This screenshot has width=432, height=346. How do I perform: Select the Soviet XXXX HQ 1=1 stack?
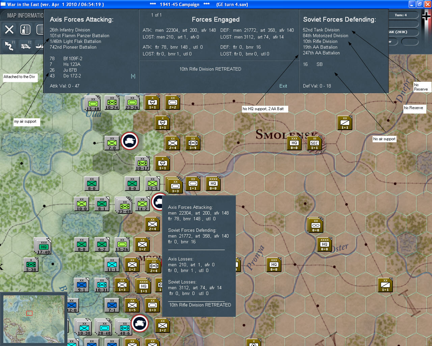point(143,286)
